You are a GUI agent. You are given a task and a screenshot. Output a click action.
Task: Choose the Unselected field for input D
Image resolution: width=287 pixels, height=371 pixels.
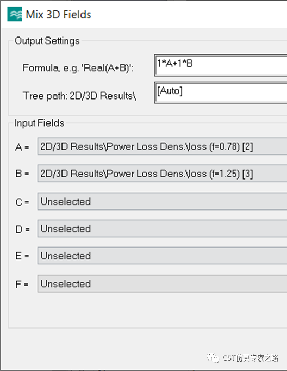pos(162,228)
